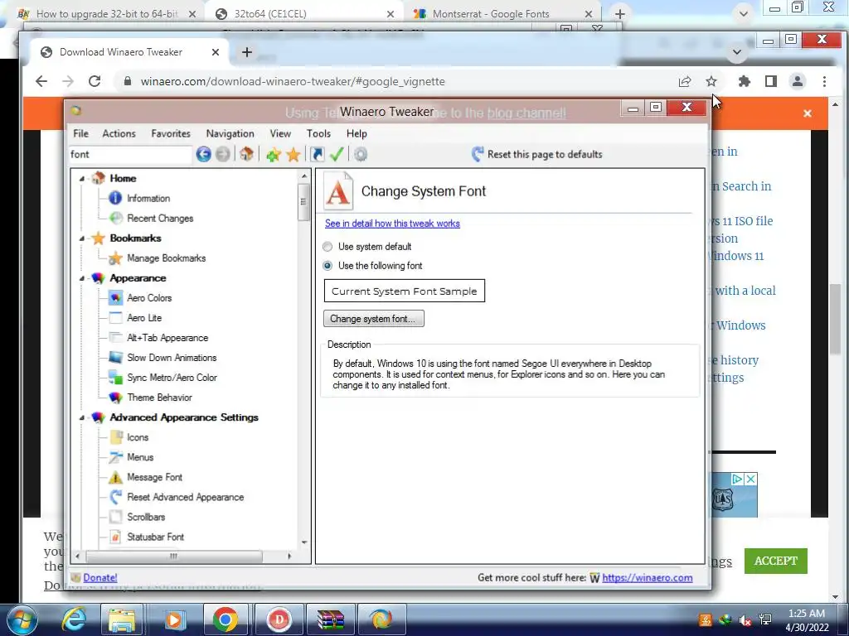Collapse the Bookmarks tree node

[82, 238]
